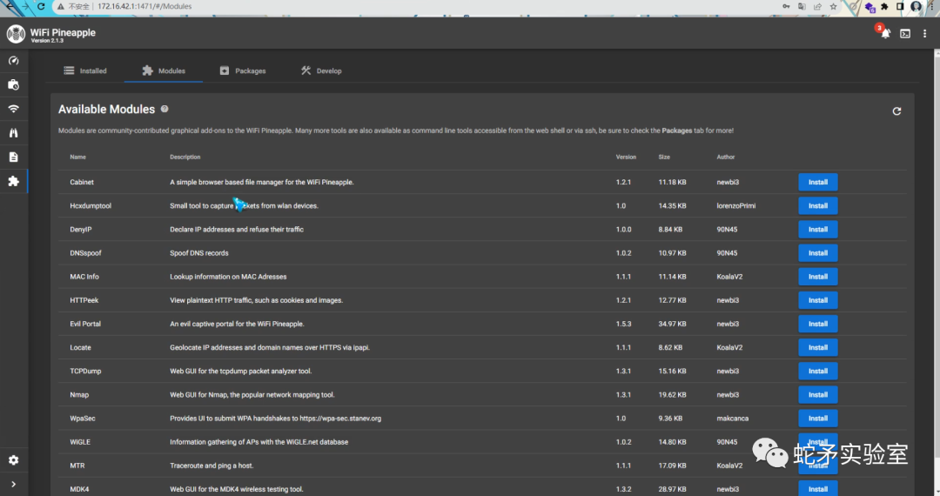Select the WiGLE module name
940x496 pixels.
click(80, 442)
